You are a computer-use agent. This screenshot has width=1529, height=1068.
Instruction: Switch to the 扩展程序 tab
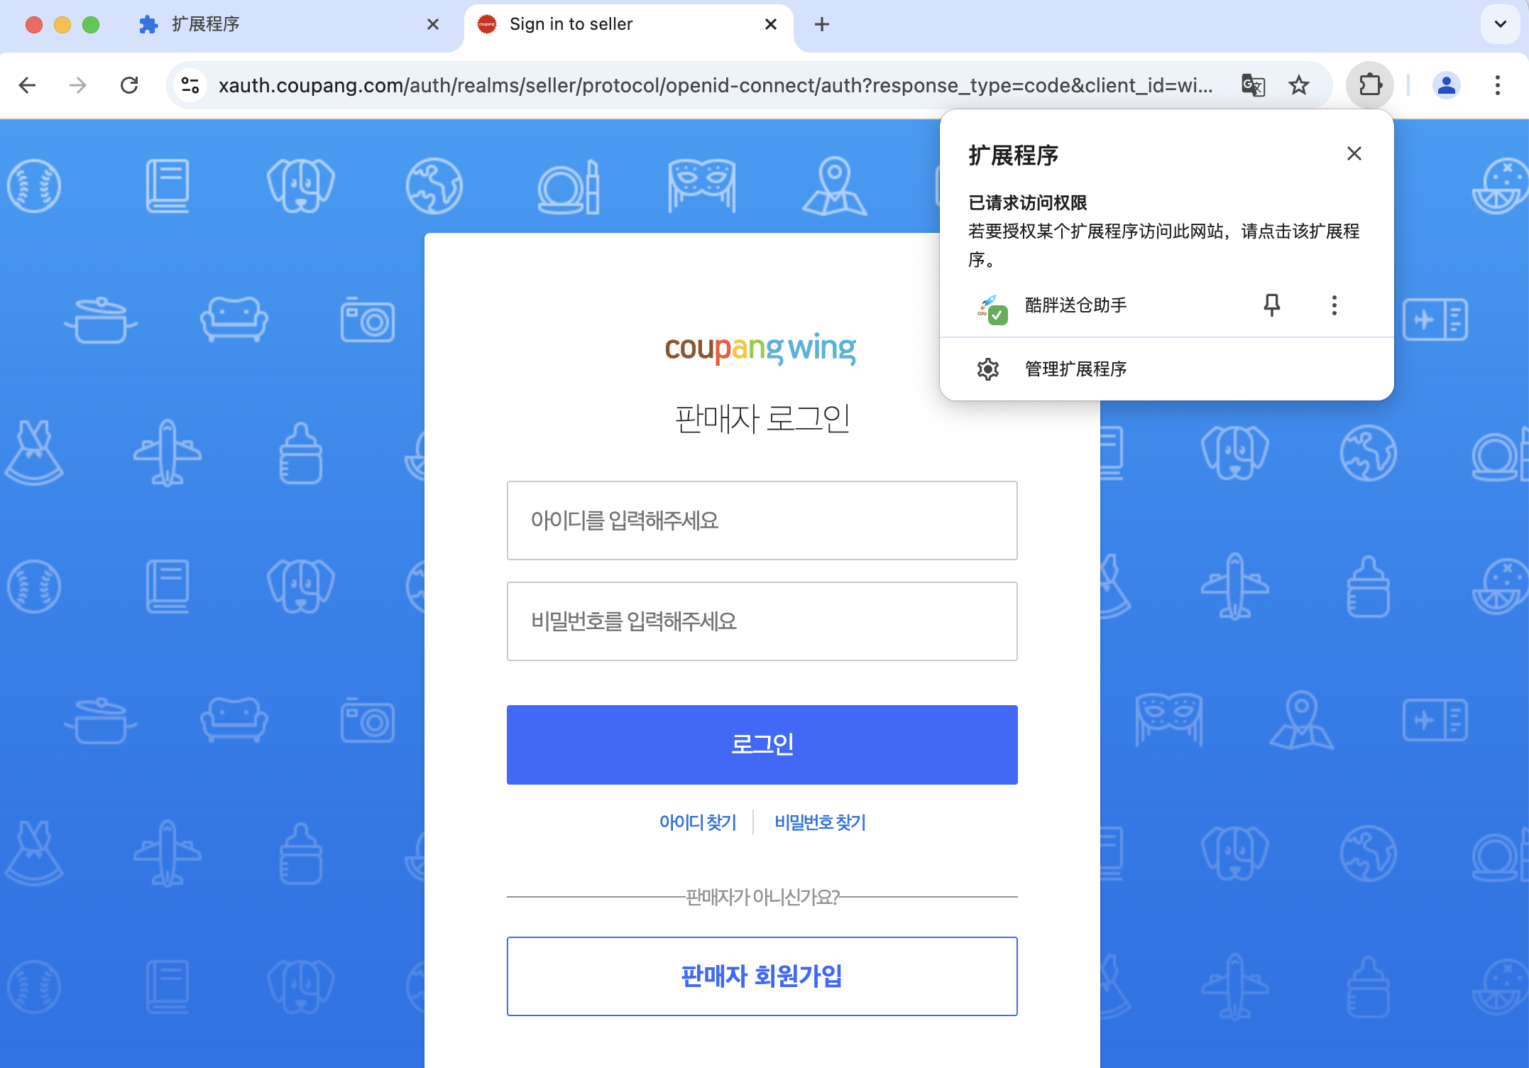click(x=206, y=24)
